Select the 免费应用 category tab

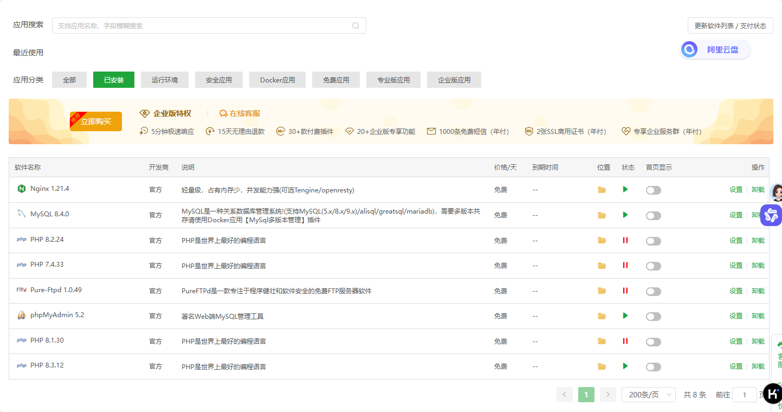tap(336, 80)
